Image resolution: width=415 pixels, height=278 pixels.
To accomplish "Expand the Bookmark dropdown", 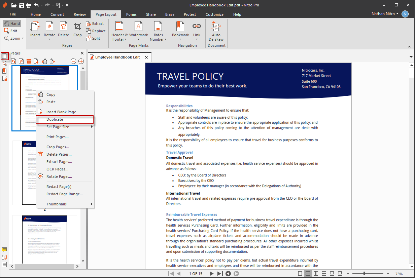I will (x=180, y=39).
